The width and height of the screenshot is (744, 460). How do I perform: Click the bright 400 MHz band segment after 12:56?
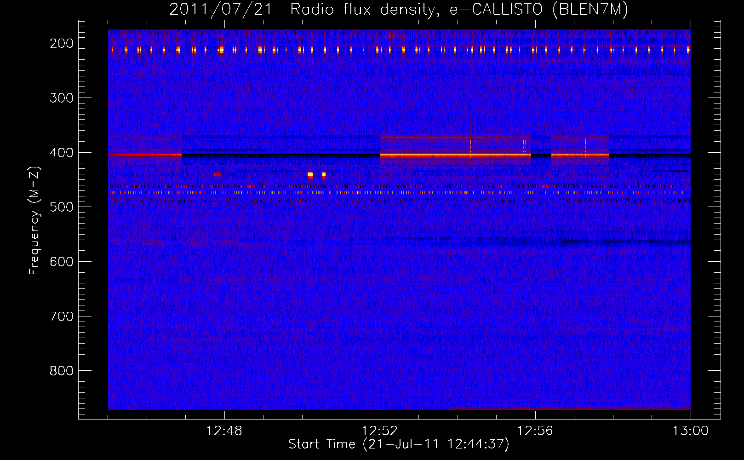(x=580, y=156)
